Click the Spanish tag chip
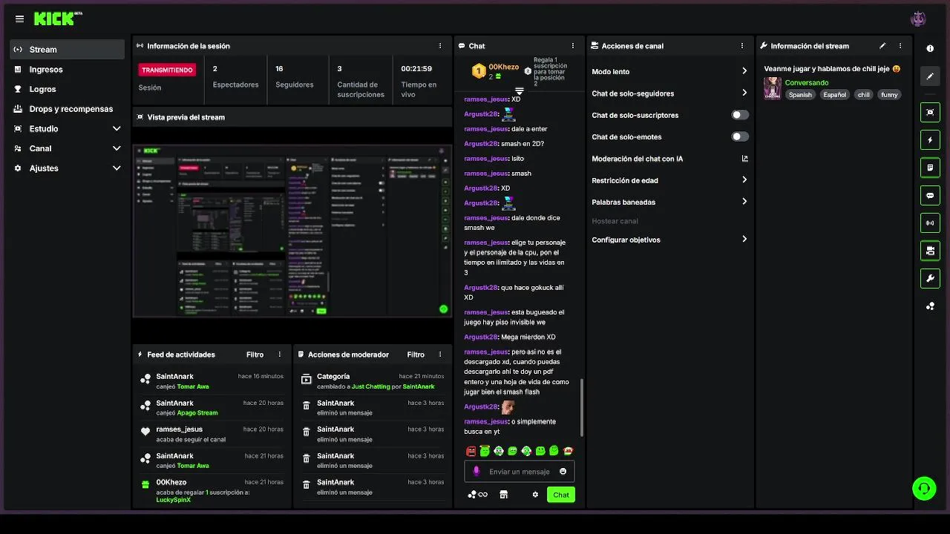The image size is (950, 534). 800,95
